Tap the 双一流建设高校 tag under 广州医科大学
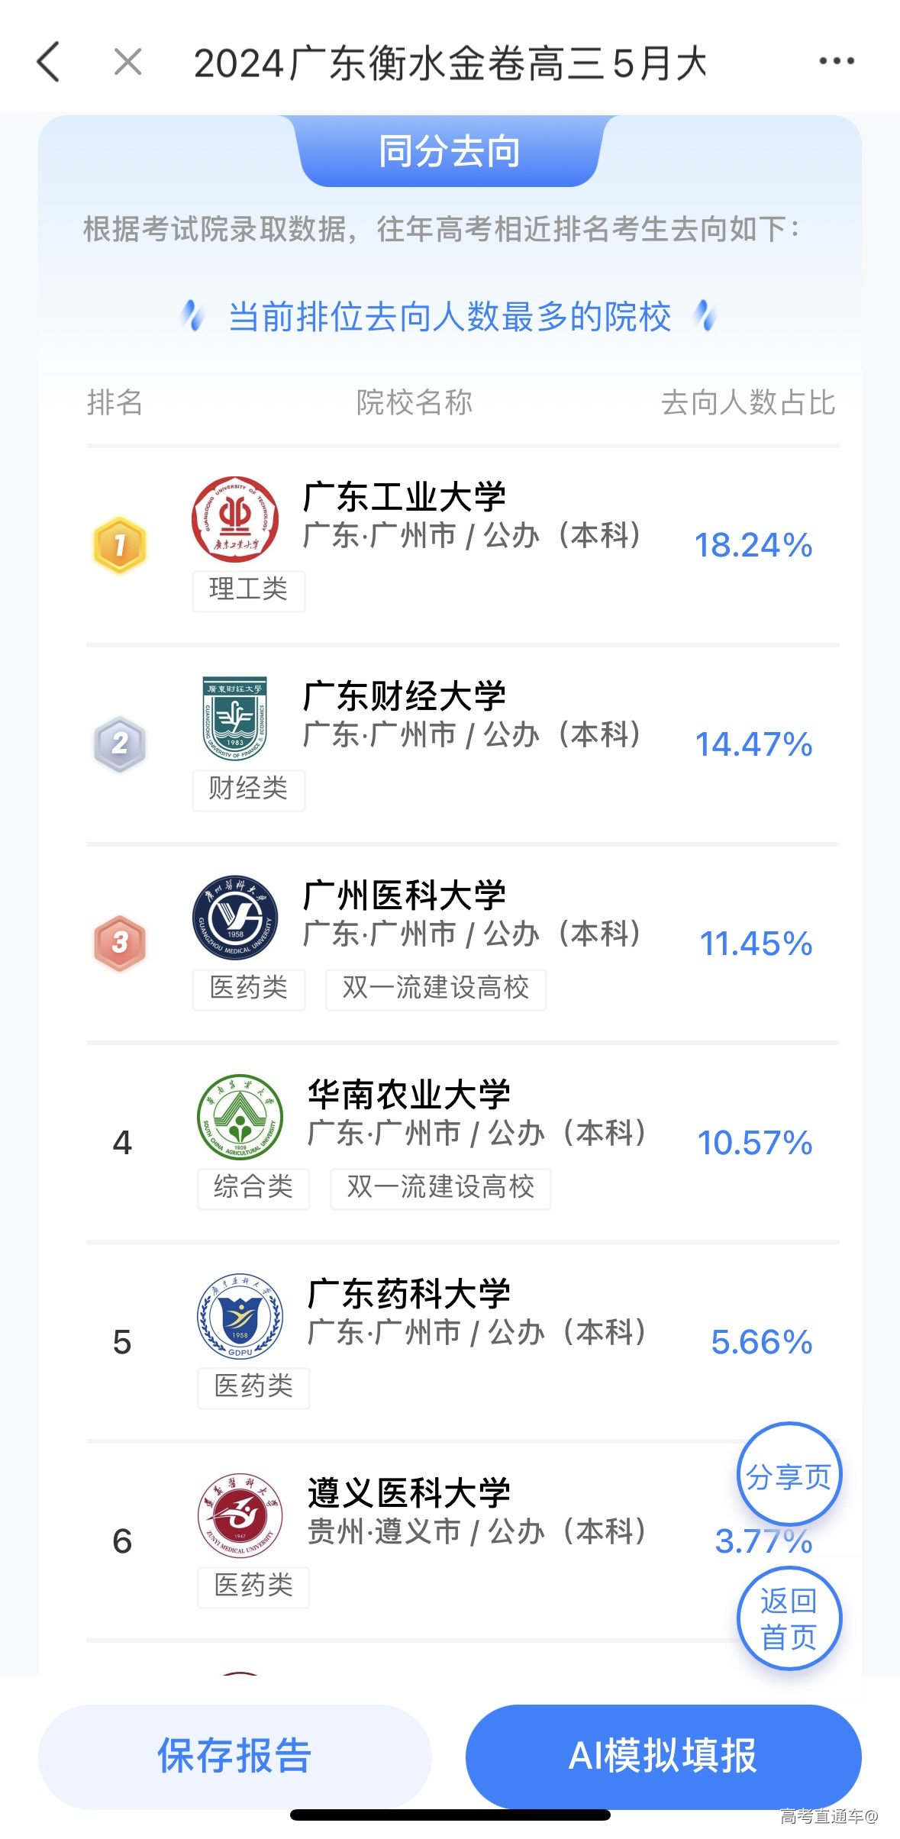Viewport: 900px width, 1839px height. [436, 989]
